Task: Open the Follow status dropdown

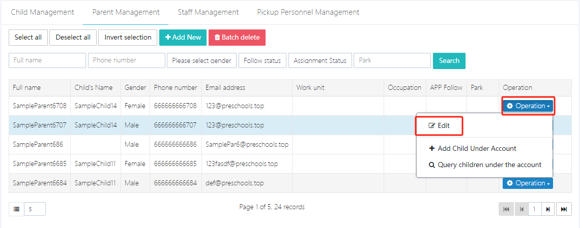Action: (x=262, y=60)
